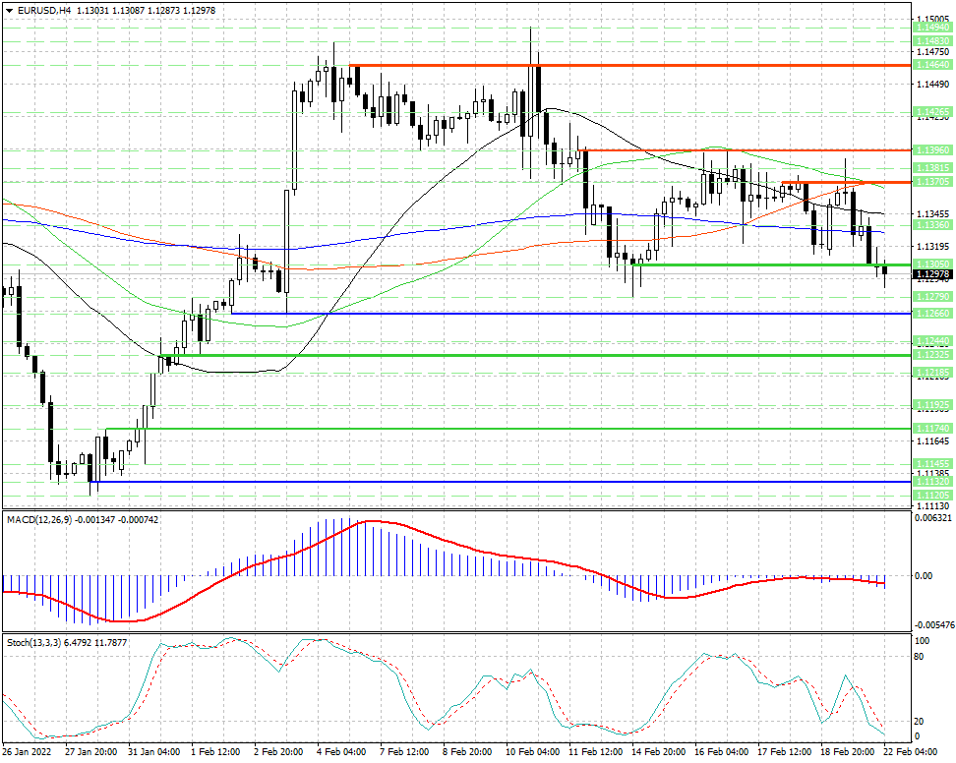The width and height of the screenshot is (956, 763).
Task: Click the 16 Feb 04:00 time label
Action: [x=721, y=752]
